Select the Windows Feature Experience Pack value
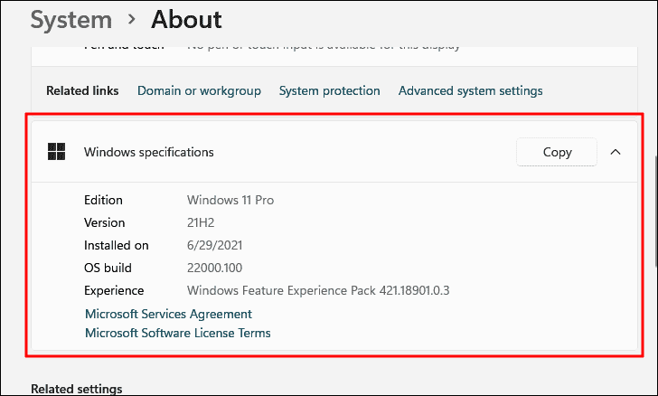This screenshot has height=396, width=658. coord(318,290)
